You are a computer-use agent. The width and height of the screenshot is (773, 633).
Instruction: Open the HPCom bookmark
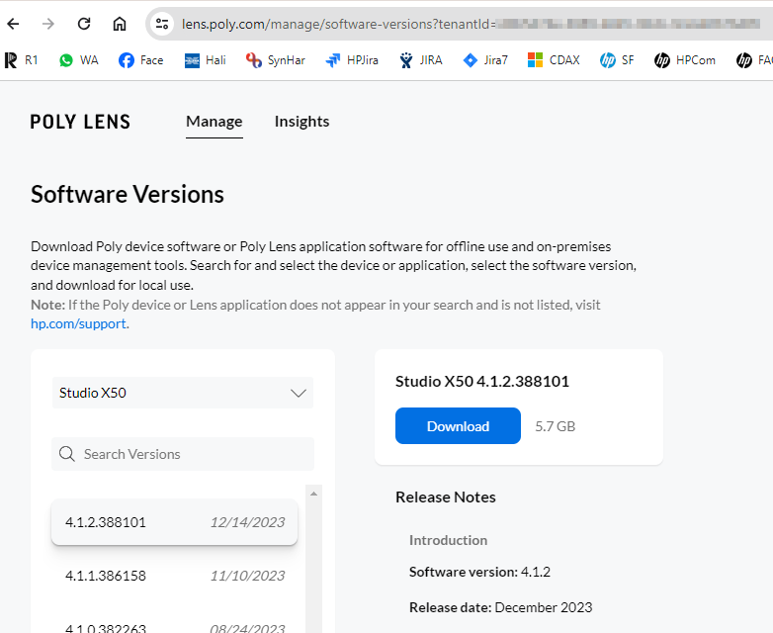pyautogui.click(x=684, y=60)
